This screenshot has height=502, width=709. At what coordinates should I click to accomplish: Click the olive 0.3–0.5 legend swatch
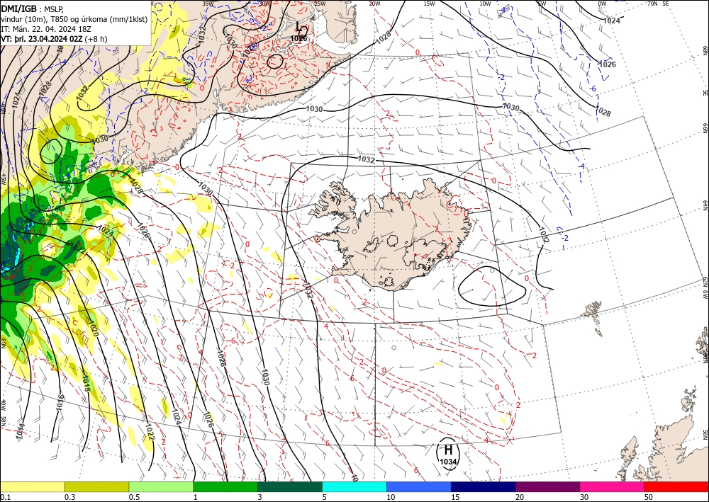coord(96,486)
